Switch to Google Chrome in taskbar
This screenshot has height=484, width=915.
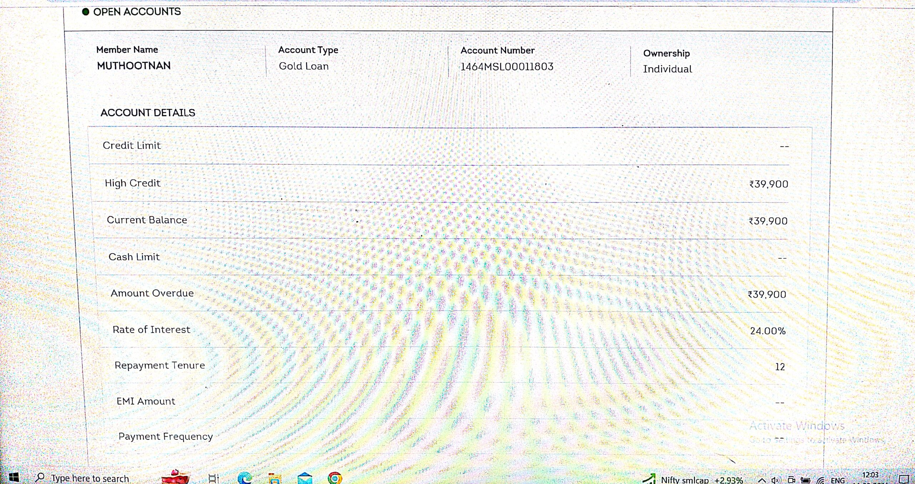tap(335, 478)
